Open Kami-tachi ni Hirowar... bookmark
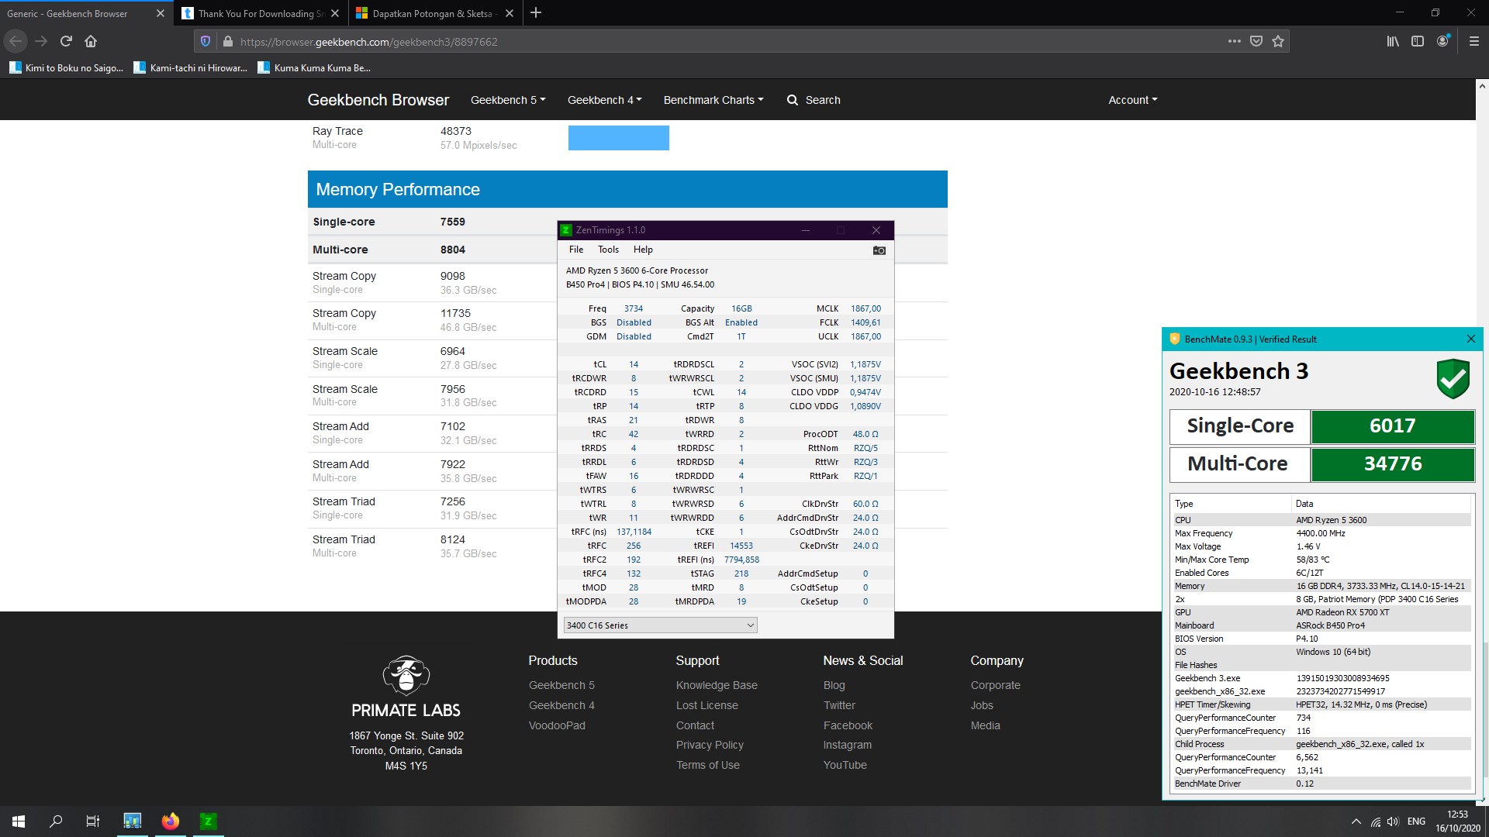1489x837 pixels. pos(191,67)
